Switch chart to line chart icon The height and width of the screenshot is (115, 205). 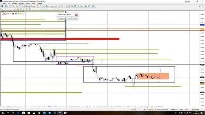coord(66,6)
